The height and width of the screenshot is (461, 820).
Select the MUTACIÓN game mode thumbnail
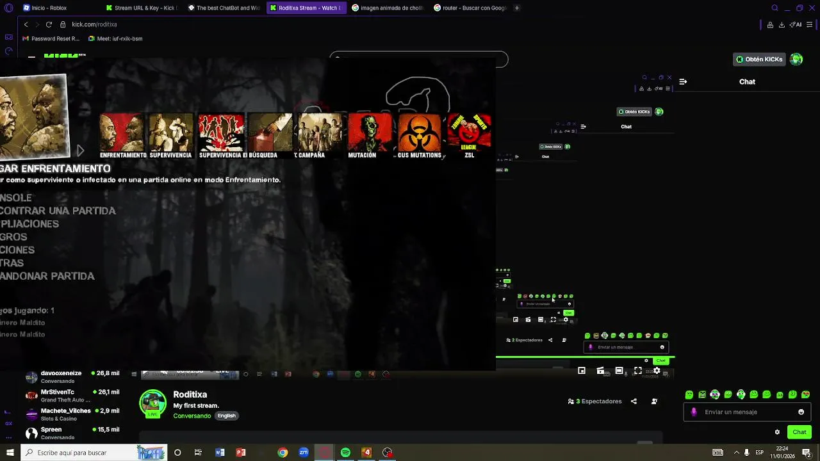point(370,136)
